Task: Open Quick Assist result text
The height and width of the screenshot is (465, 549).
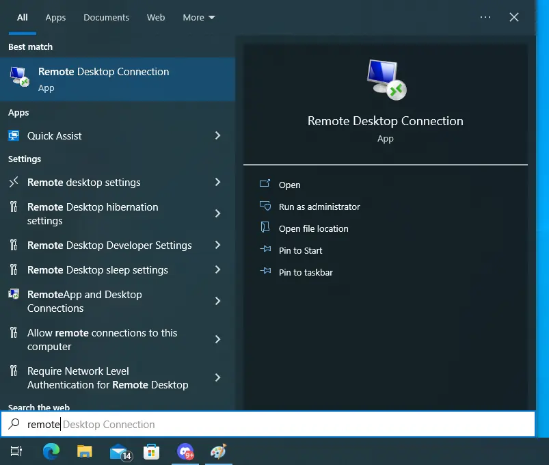Action: [54, 136]
